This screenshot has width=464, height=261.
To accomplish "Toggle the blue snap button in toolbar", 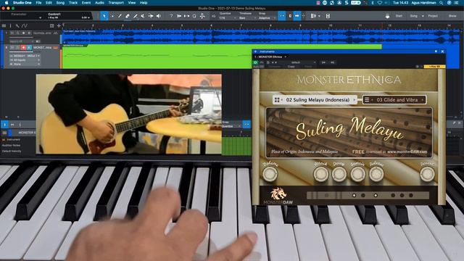I will pyautogui.click(x=282, y=16).
